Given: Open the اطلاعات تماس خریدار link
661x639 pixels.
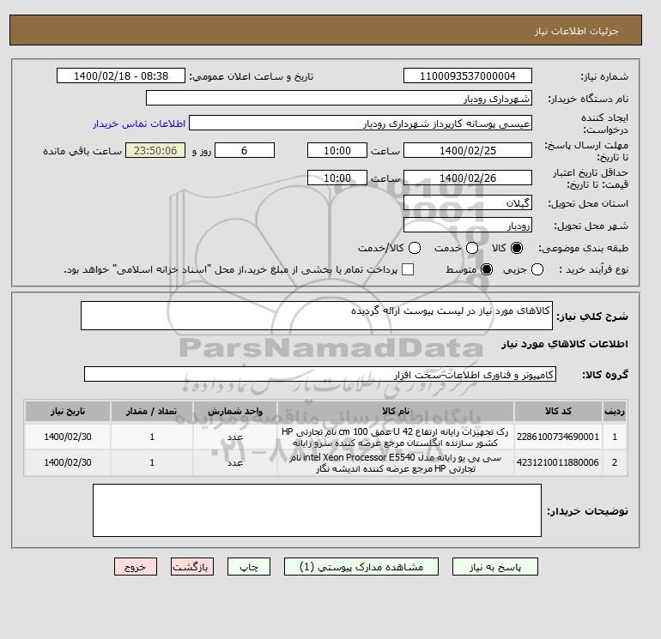Looking at the screenshot, I should [x=139, y=124].
